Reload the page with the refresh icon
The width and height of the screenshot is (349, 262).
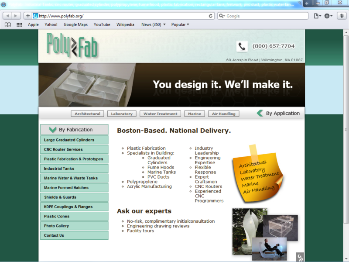tap(211, 16)
